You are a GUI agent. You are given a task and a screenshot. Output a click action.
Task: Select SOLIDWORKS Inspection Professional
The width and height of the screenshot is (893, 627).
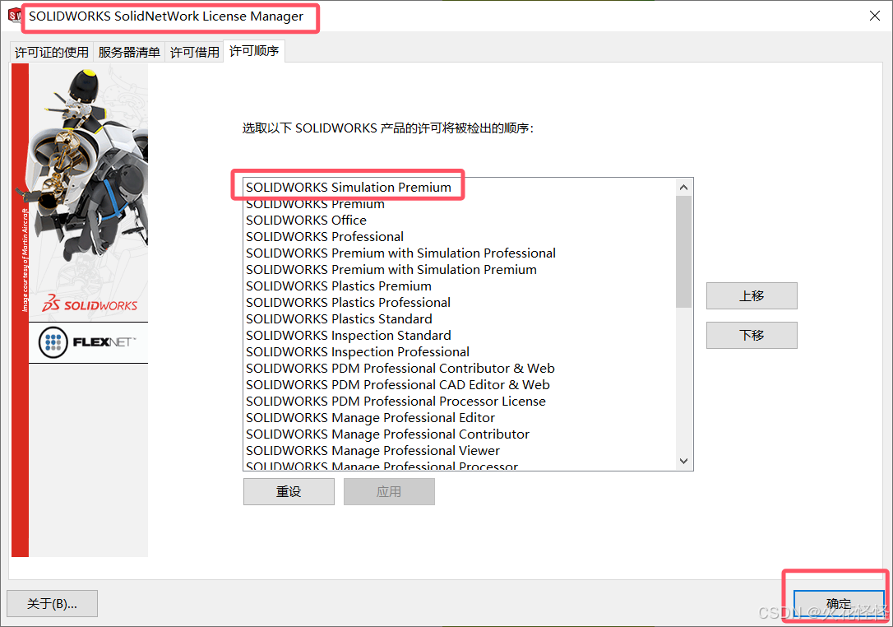click(459, 352)
